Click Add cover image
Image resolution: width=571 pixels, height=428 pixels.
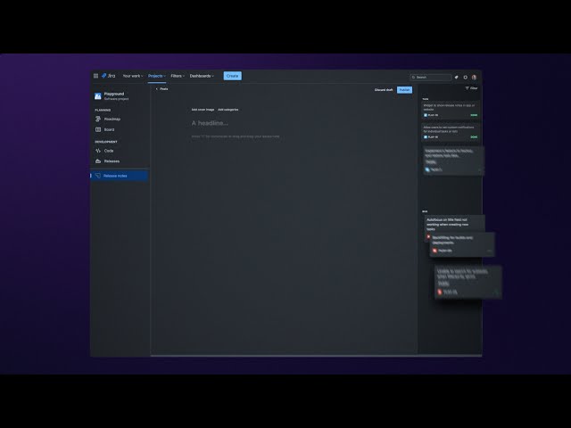point(203,110)
